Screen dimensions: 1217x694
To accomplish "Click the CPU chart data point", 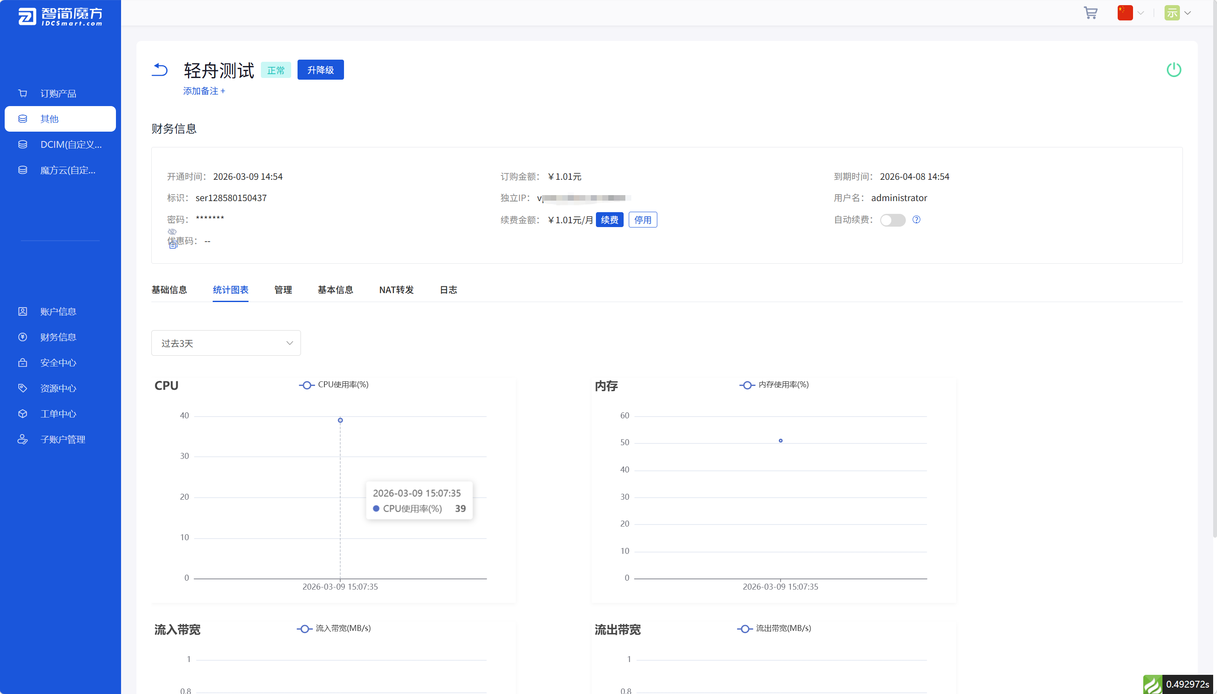I will click(340, 420).
